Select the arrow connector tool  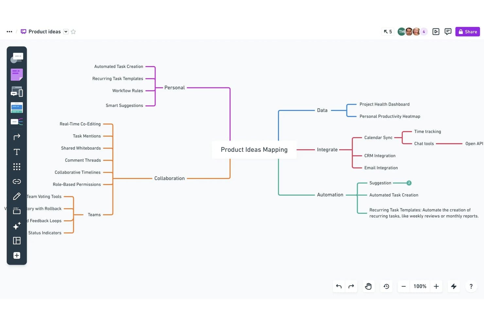(x=17, y=137)
